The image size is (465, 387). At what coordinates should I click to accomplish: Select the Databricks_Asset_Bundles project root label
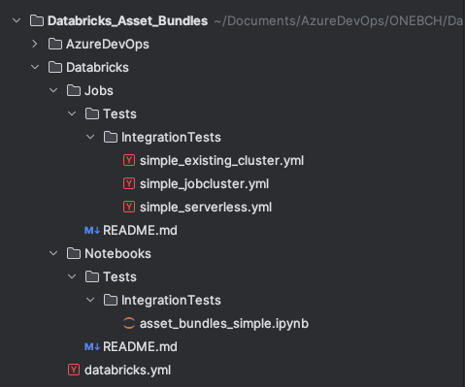127,21
